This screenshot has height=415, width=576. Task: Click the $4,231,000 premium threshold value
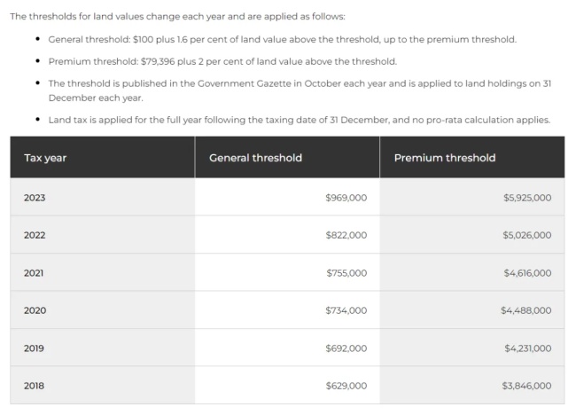(528, 348)
